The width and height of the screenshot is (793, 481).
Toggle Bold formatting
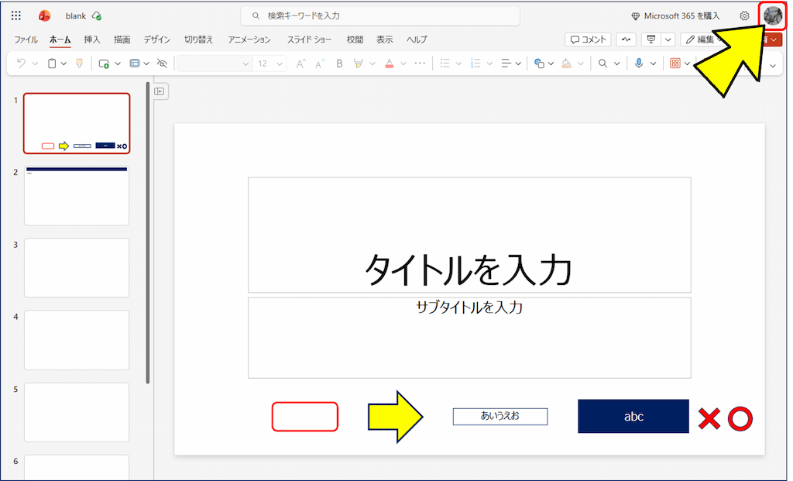(338, 64)
